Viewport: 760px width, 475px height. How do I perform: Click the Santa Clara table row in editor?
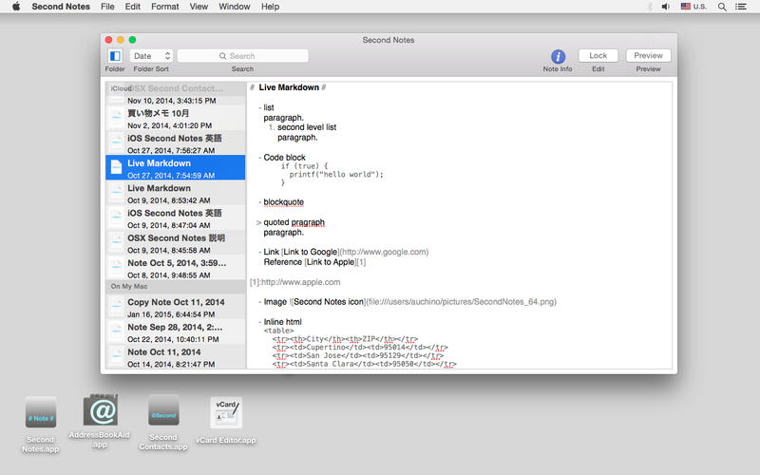[365, 364]
